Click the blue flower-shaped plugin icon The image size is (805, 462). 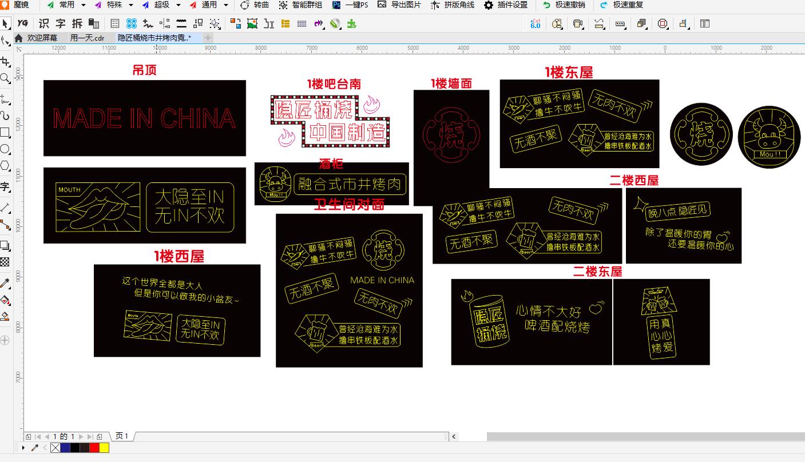point(132,23)
